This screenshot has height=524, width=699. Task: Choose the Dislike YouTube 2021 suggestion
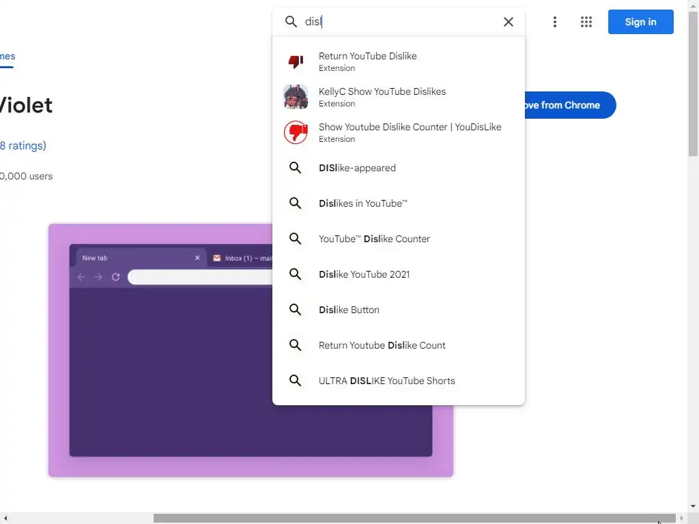coord(399,274)
